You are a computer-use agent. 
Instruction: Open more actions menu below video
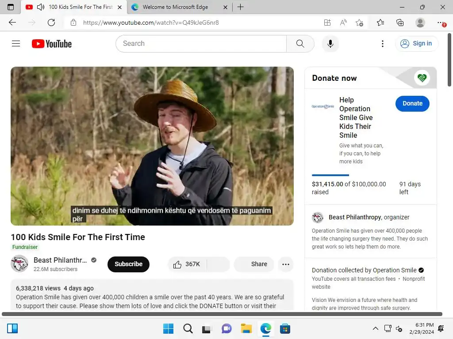point(286,264)
